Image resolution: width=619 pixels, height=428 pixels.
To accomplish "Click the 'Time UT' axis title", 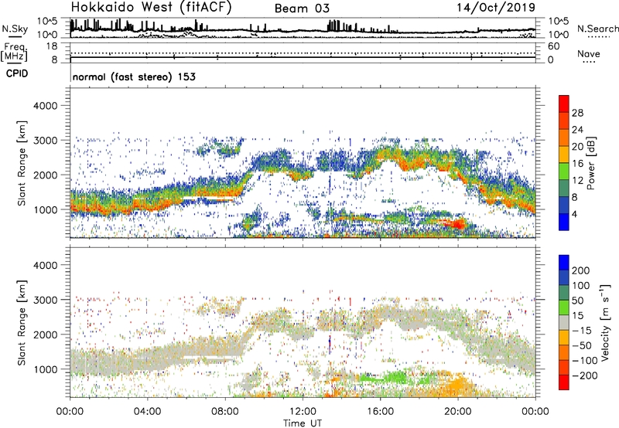I will 303,423.
